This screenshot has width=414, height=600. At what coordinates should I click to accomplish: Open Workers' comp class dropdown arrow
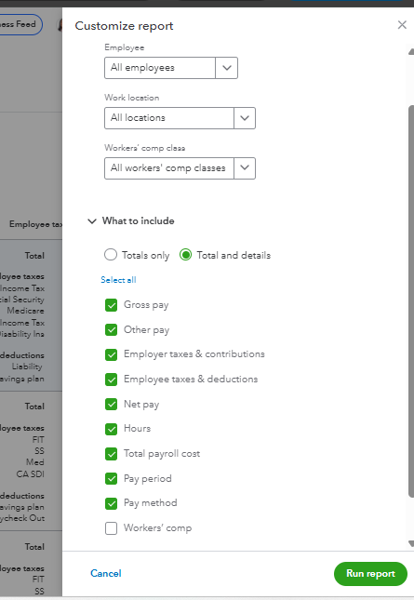pos(245,168)
